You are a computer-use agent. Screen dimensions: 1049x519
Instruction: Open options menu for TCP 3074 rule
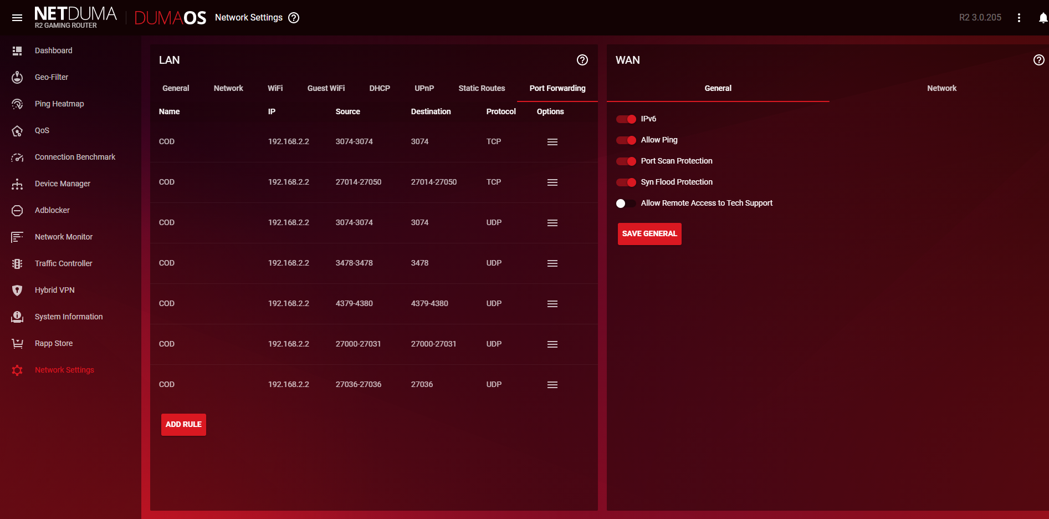tap(552, 142)
